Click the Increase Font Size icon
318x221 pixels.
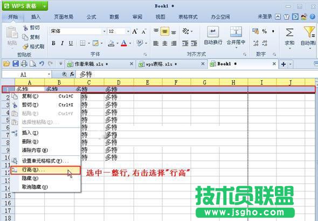pyautogui.click(x=135, y=32)
